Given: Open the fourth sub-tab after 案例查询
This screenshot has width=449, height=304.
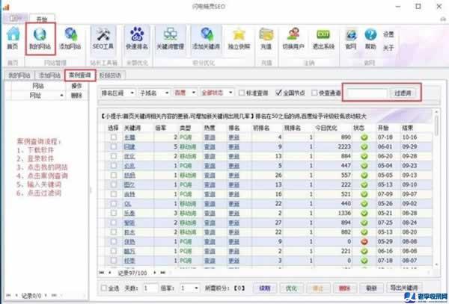Looking at the screenshot, I should (110, 75).
